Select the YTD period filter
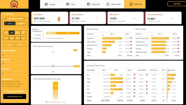 pos(9,45)
